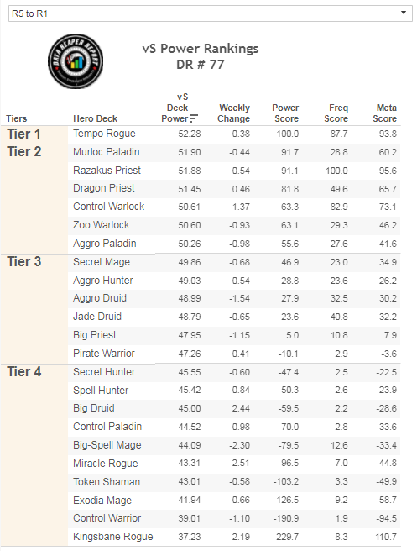The height and width of the screenshot is (551, 417).
Task: Click the sort icon beside vS Deck Power
Action: pyautogui.click(x=194, y=118)
